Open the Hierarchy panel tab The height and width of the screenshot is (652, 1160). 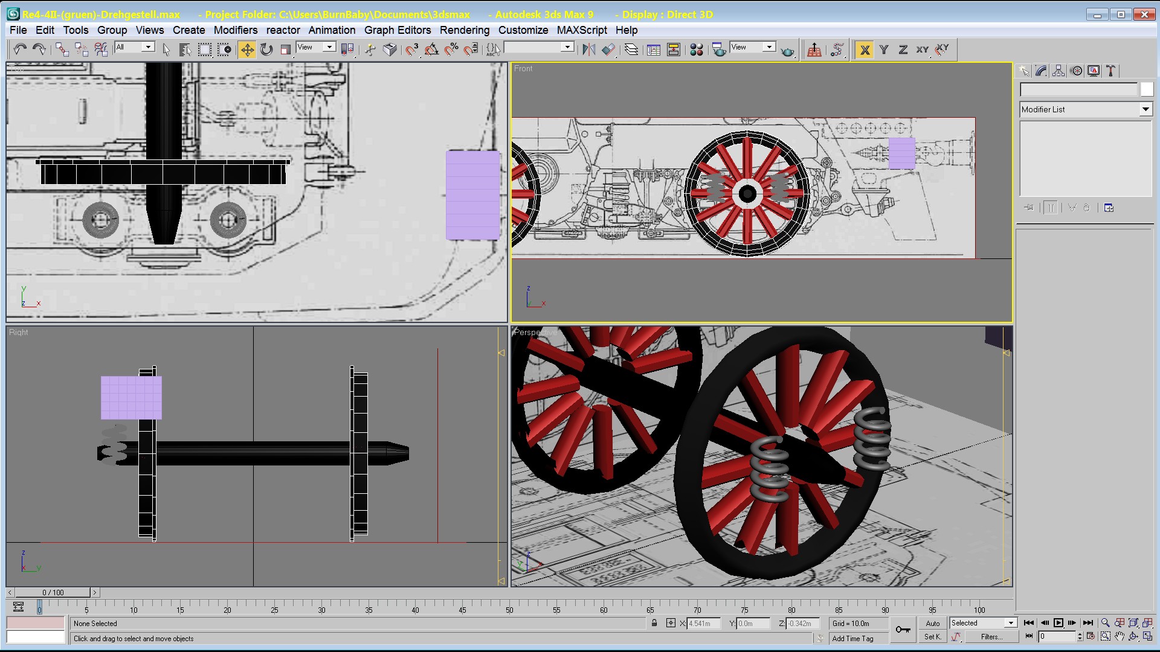coord(1058,71)
